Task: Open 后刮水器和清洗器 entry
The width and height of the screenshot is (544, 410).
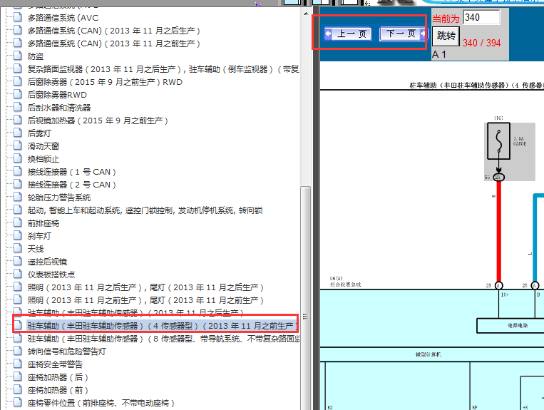Action: (59, 108)
